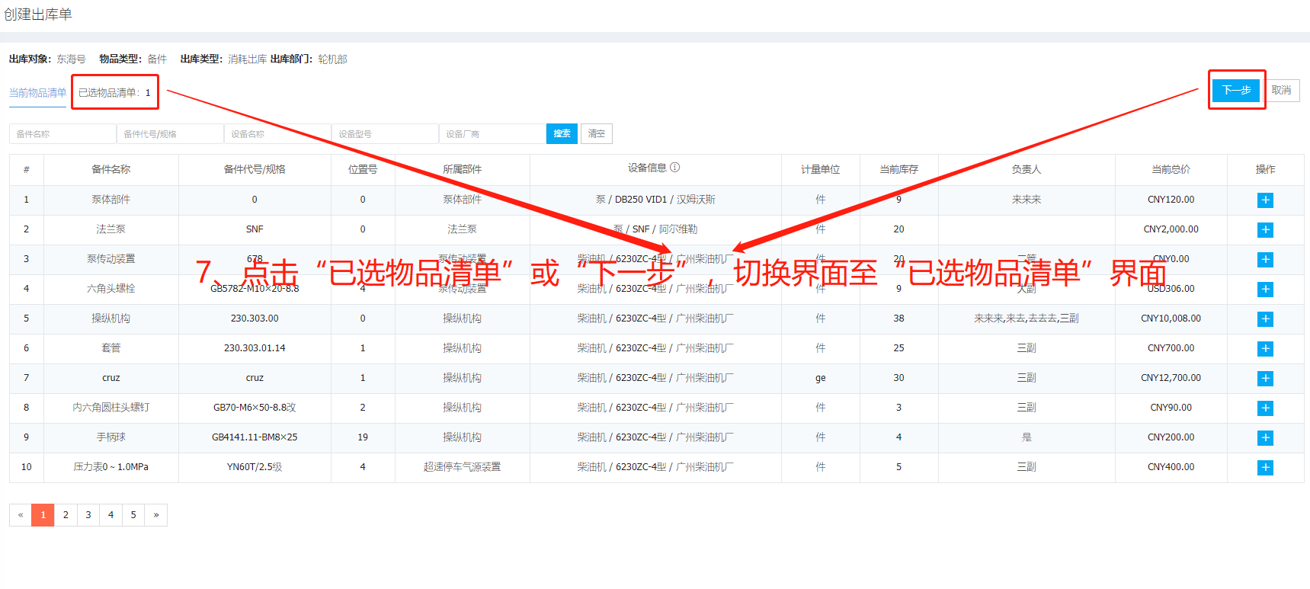Click the 创建出库单 page title
The image size is (1310, 589).
[38, 14]
